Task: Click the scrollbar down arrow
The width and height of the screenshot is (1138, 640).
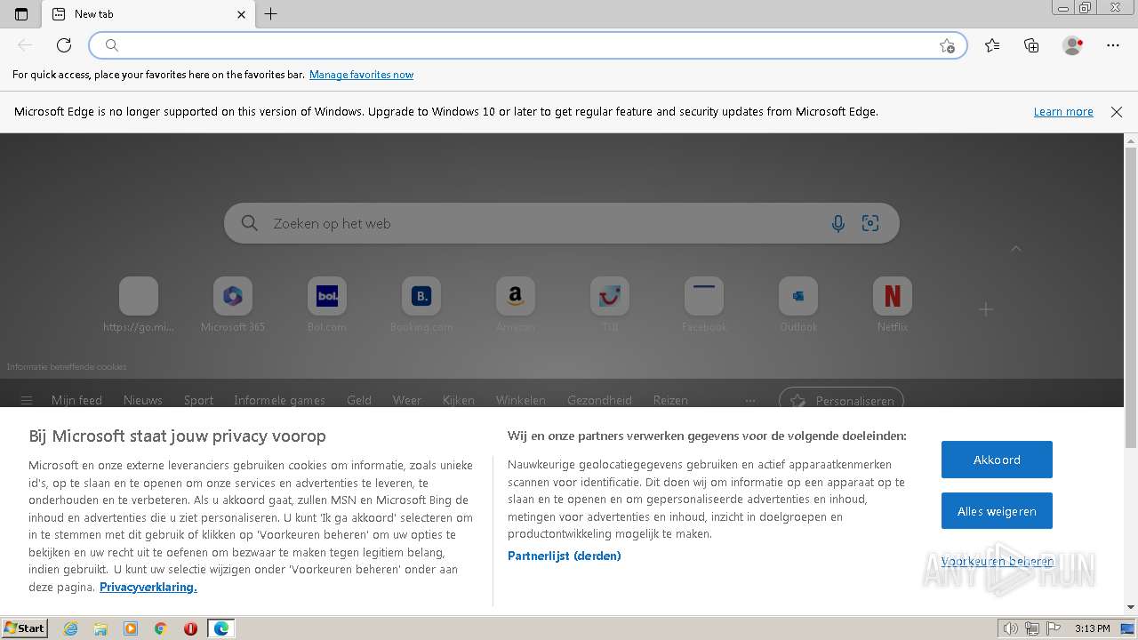Action: point(1131,607)
